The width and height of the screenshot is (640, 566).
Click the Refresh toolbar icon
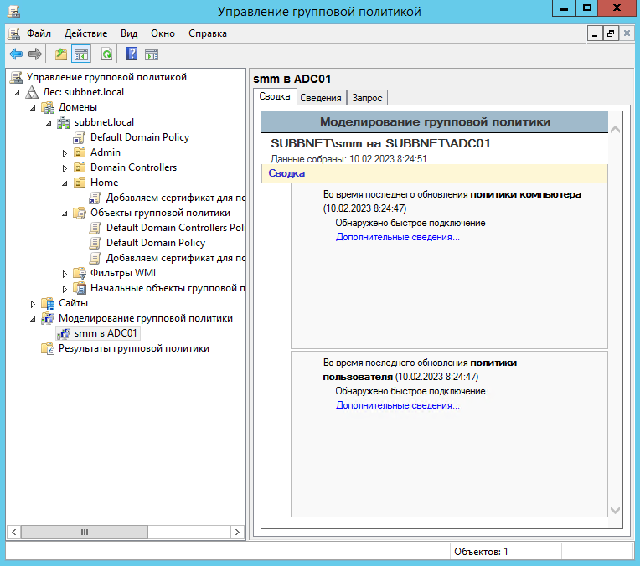tap(106, 54)
